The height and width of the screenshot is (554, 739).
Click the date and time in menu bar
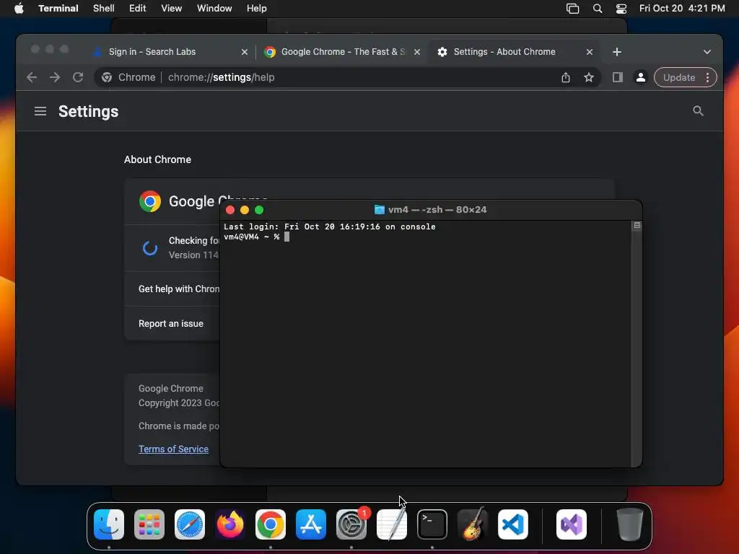[x=682, y=9]
